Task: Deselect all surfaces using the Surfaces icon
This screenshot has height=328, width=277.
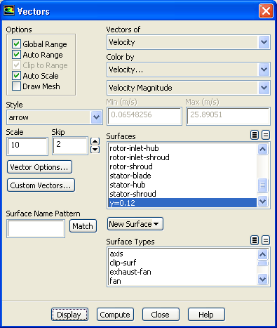Action: click(x=266, y=135)
